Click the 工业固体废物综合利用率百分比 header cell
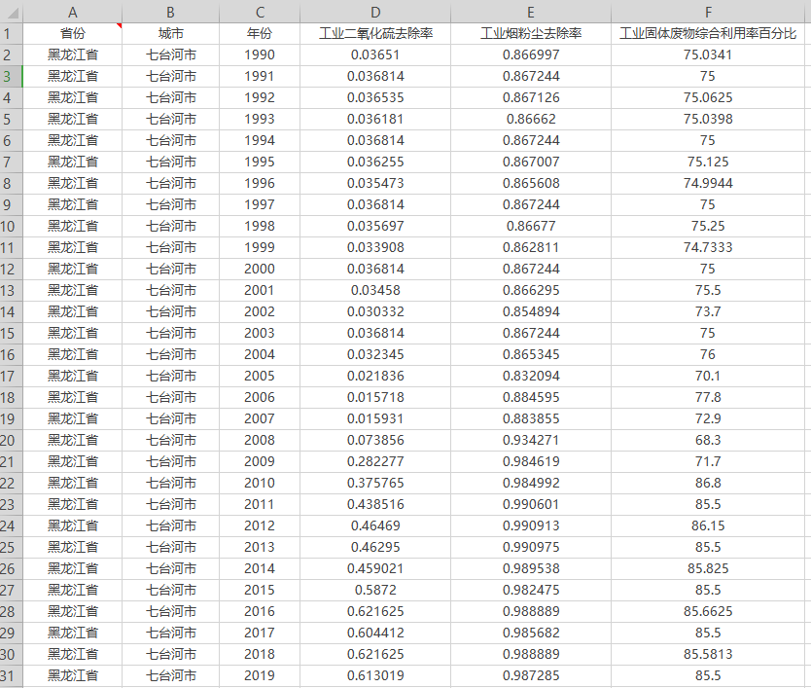 (708, 33)
